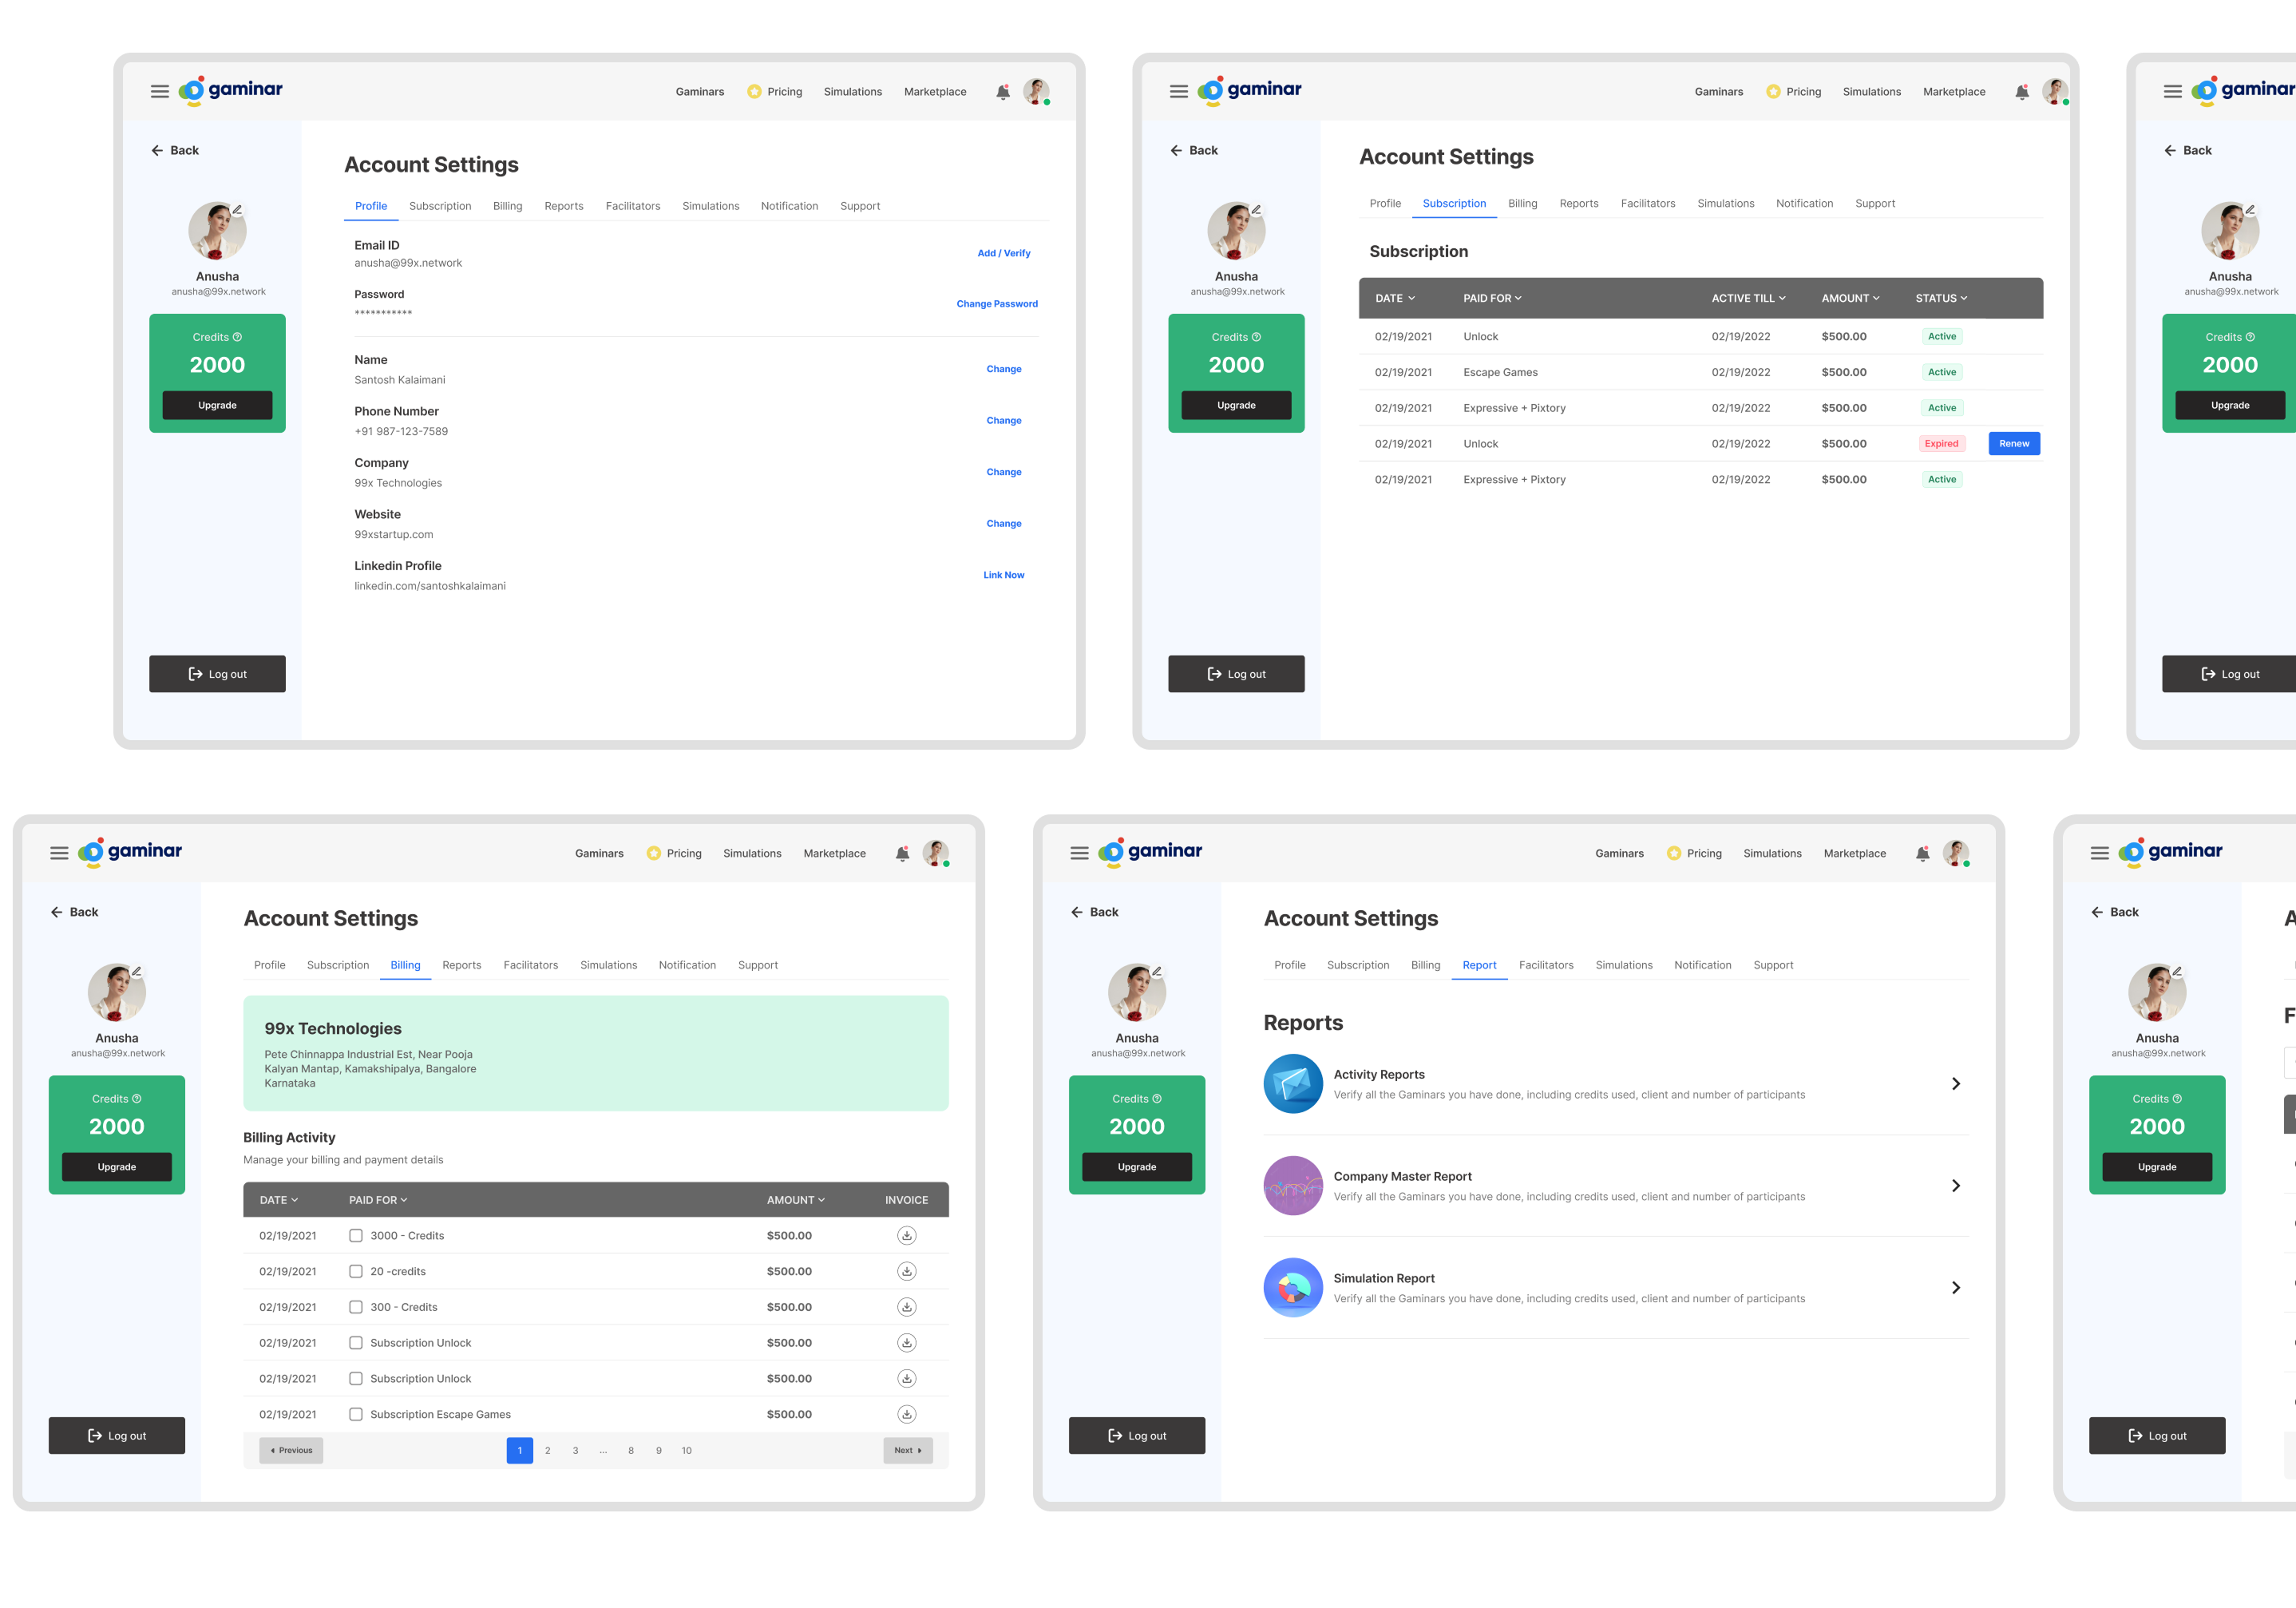Switch to Facilitators tab on Profile screen
The height and width of the screenshot is (1608, 2296).
(x=632, y=206)
